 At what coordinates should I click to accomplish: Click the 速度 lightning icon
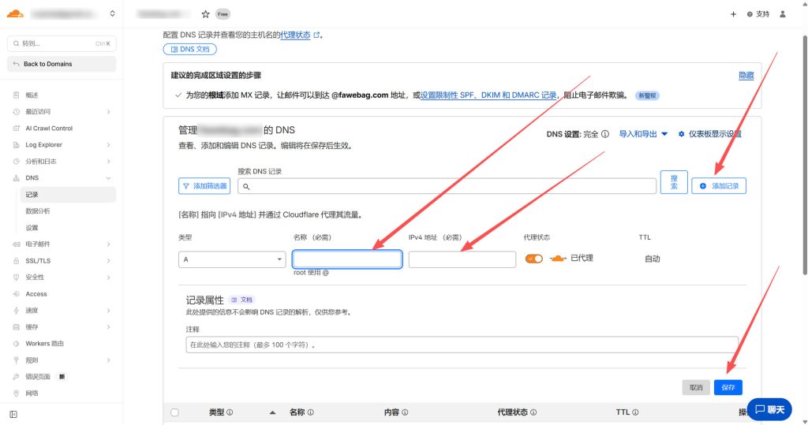point(16,311)
